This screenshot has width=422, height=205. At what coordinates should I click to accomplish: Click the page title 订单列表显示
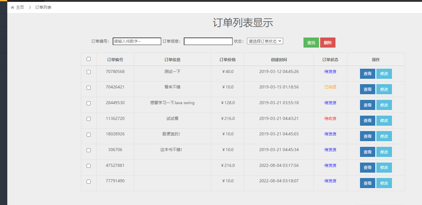tap(243, 23)
